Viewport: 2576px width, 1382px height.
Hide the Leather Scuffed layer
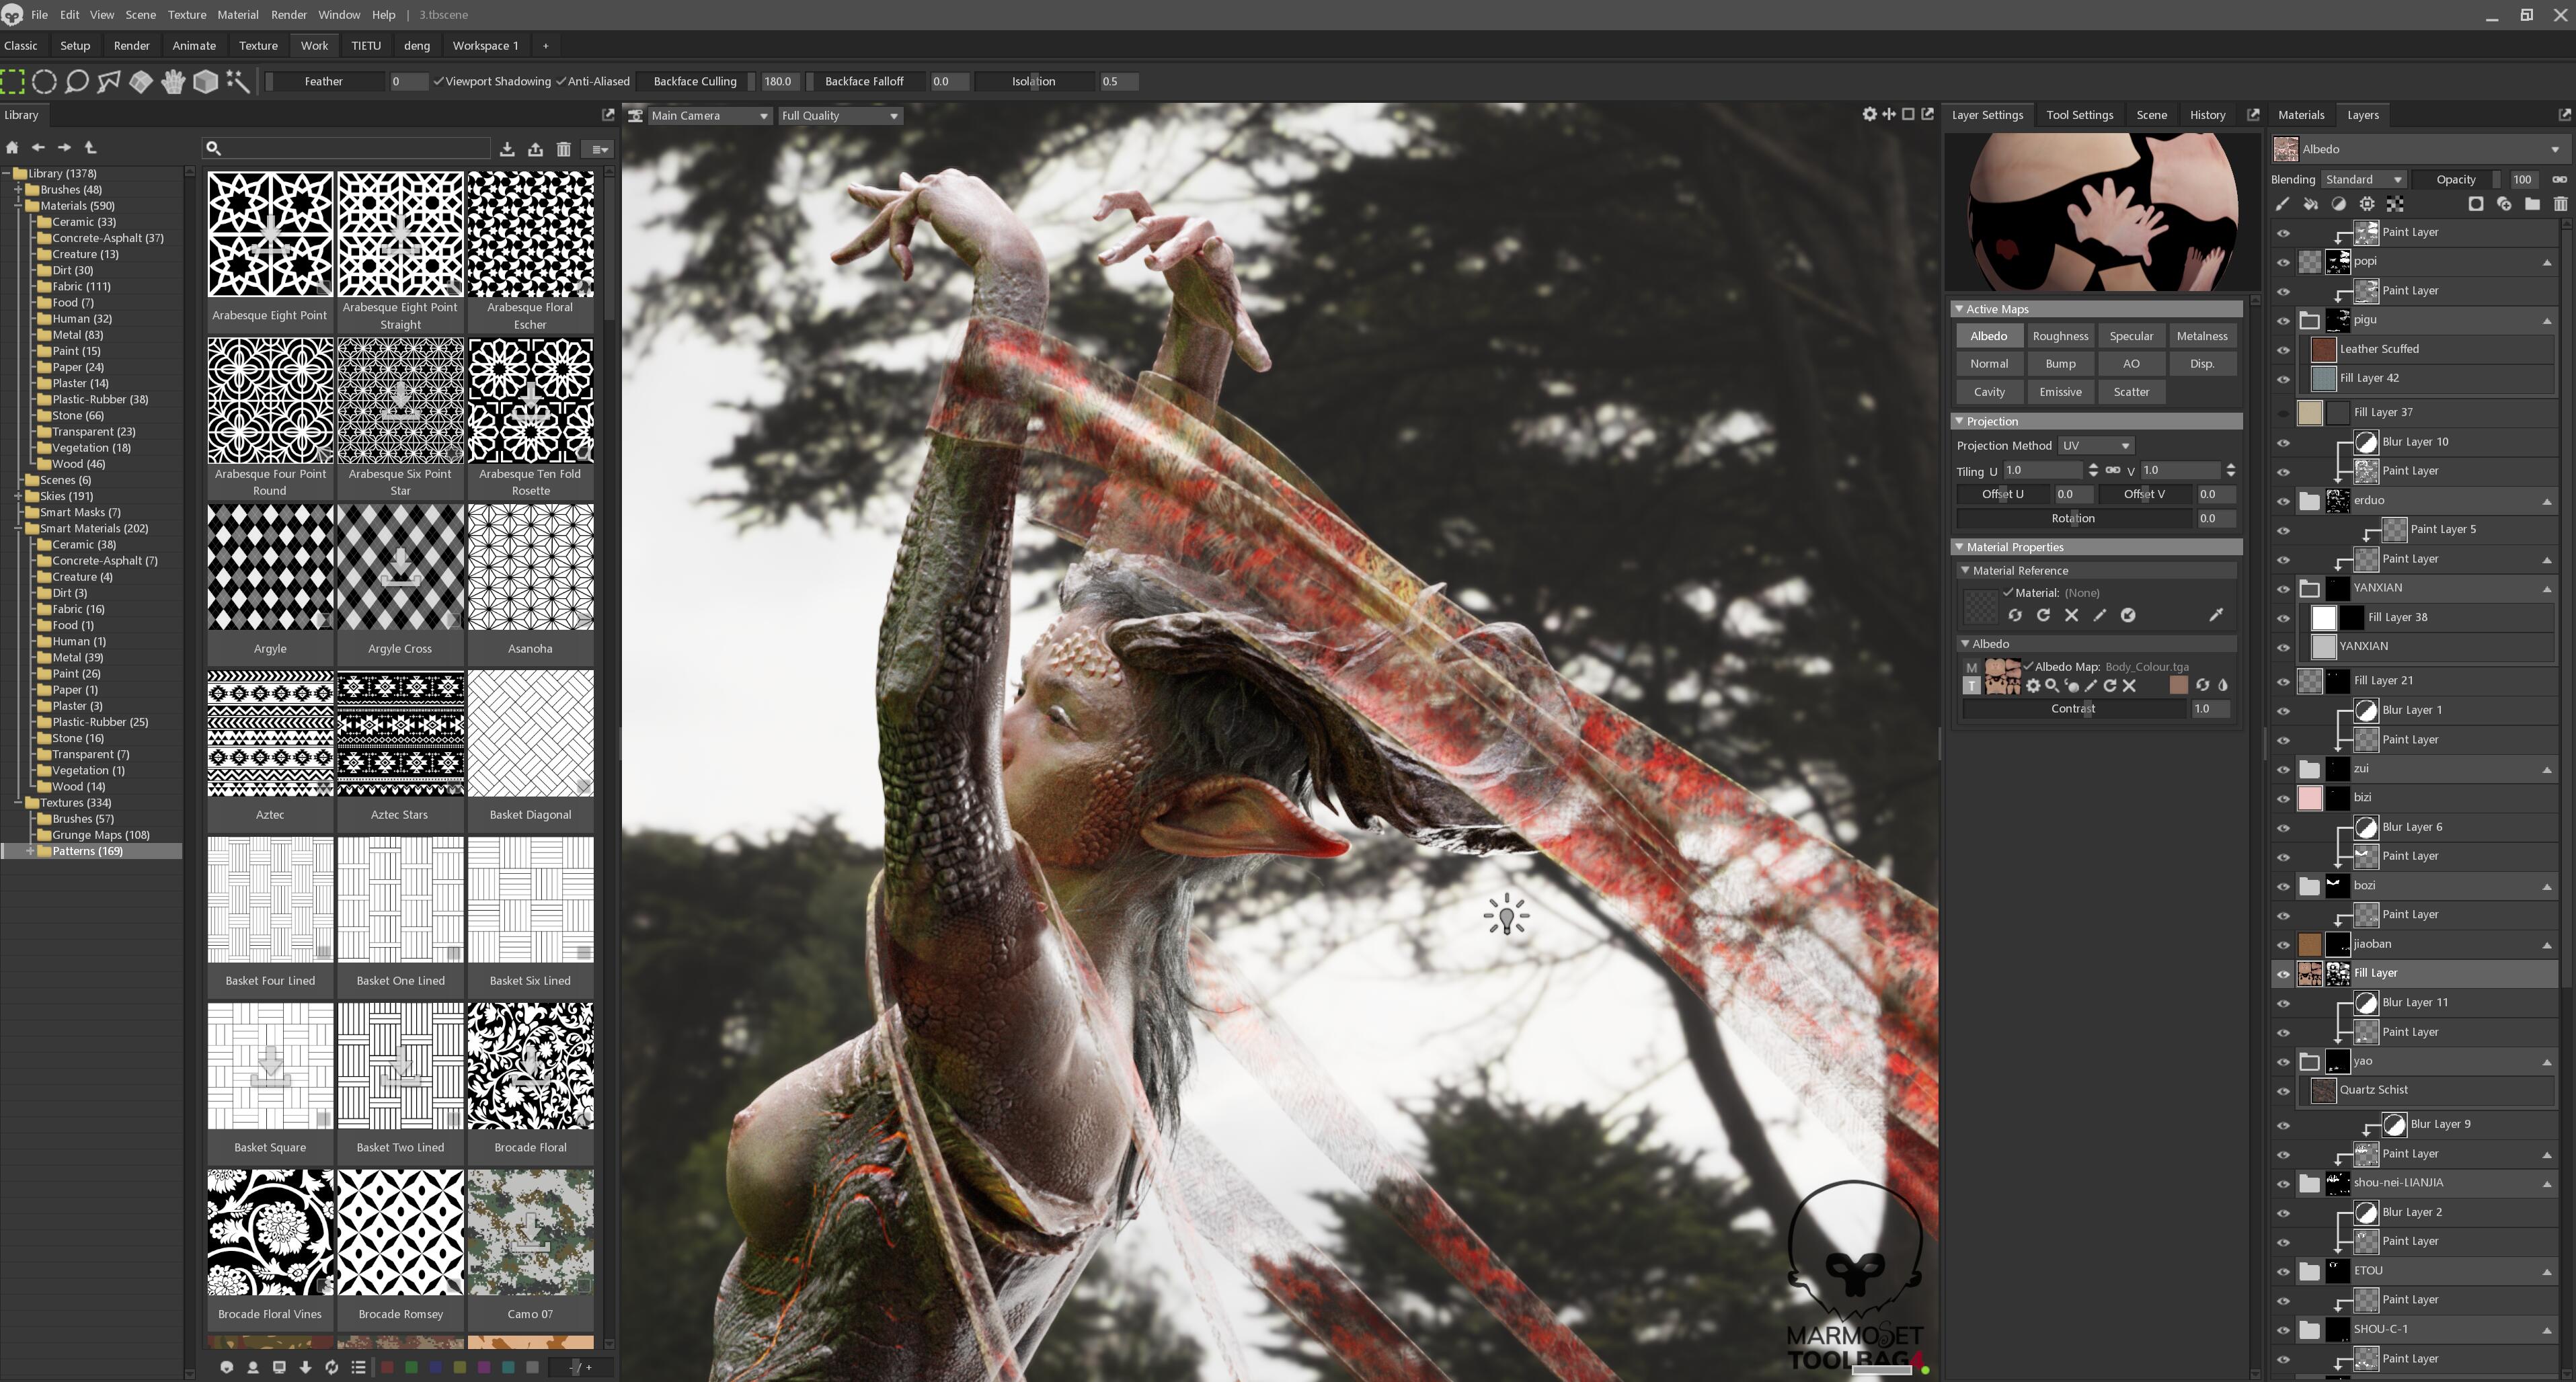(2283, 349)
